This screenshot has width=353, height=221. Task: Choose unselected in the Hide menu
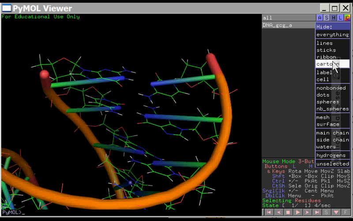coord(333,164)
